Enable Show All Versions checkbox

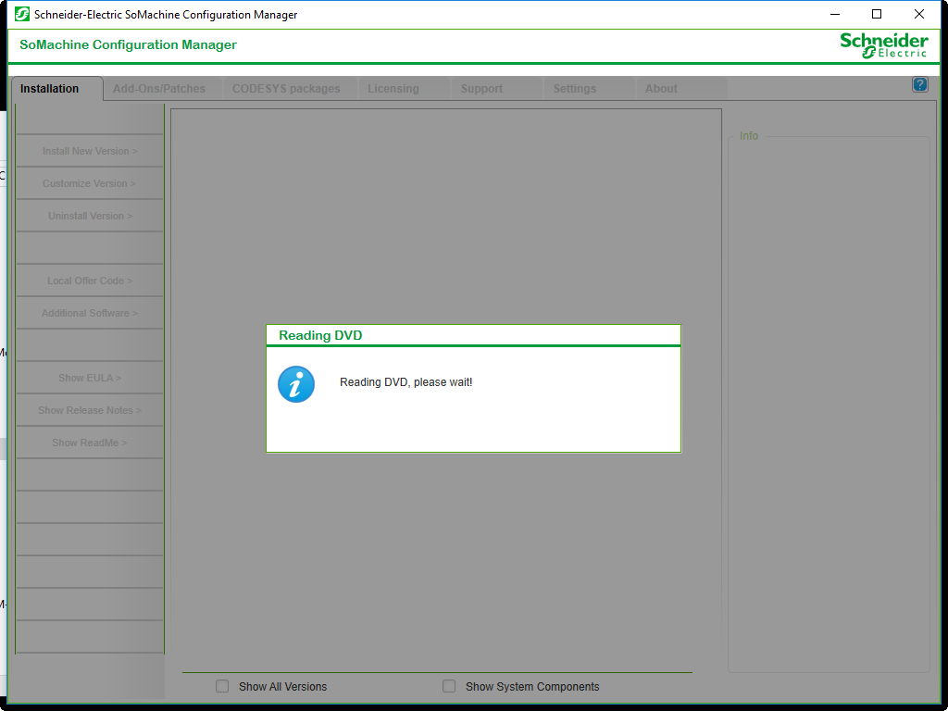point(222,686)
